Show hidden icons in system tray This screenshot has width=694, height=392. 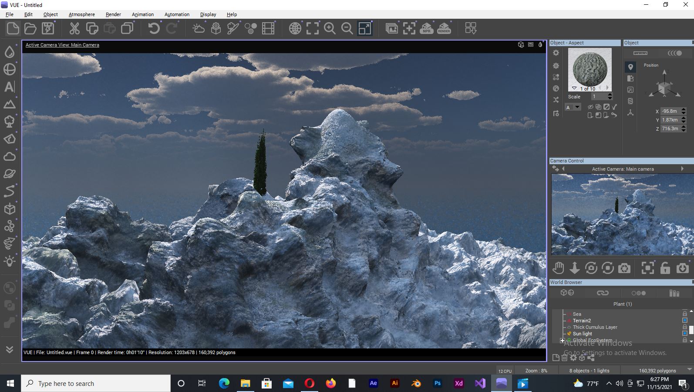click(x=609, y=383)
